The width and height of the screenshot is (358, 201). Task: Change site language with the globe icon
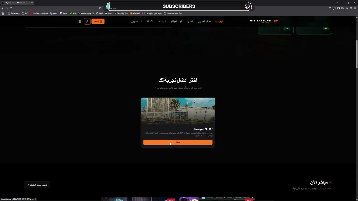(x=80, y=21)
